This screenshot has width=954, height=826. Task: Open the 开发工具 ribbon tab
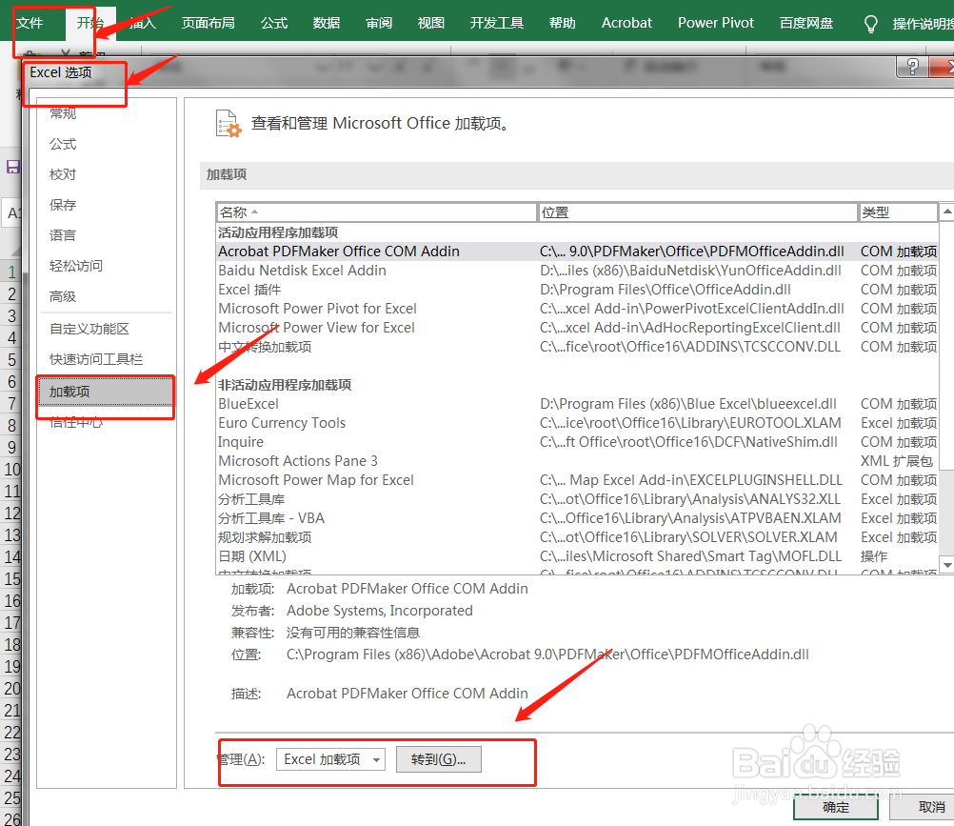click(496, 23)
